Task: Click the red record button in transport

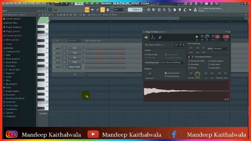Action: click(x=72, y=4)
